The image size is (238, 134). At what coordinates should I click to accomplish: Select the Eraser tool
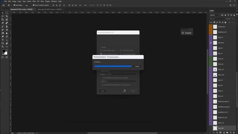tap(7, 30)
